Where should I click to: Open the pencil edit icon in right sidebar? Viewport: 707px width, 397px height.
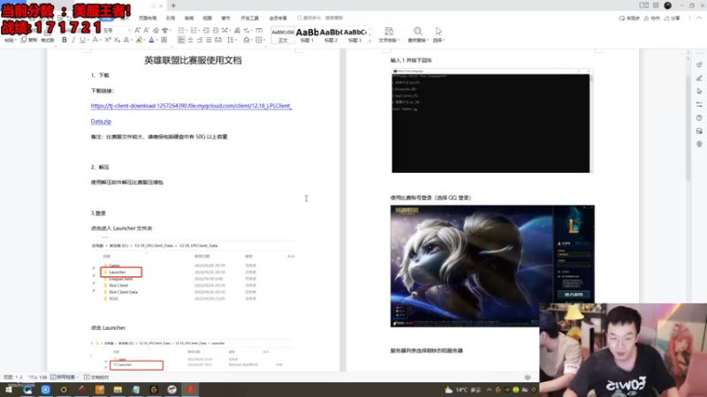tap(699, 78)
